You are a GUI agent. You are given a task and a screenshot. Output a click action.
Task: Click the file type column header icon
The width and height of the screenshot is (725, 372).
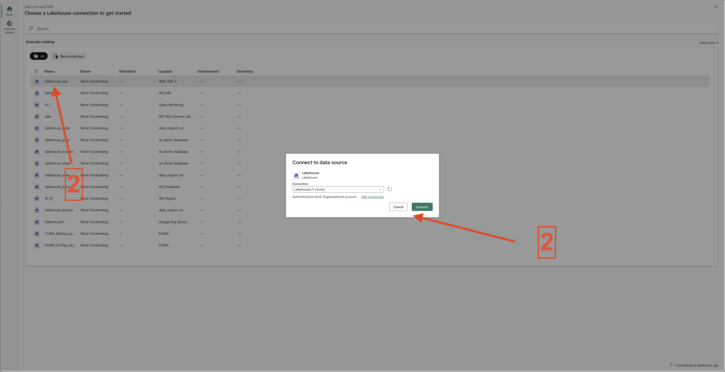[36, 71]
